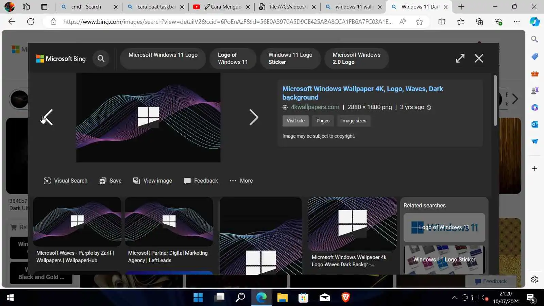
Task: Click the address bar URL field
Action: [x=228, y=22]
